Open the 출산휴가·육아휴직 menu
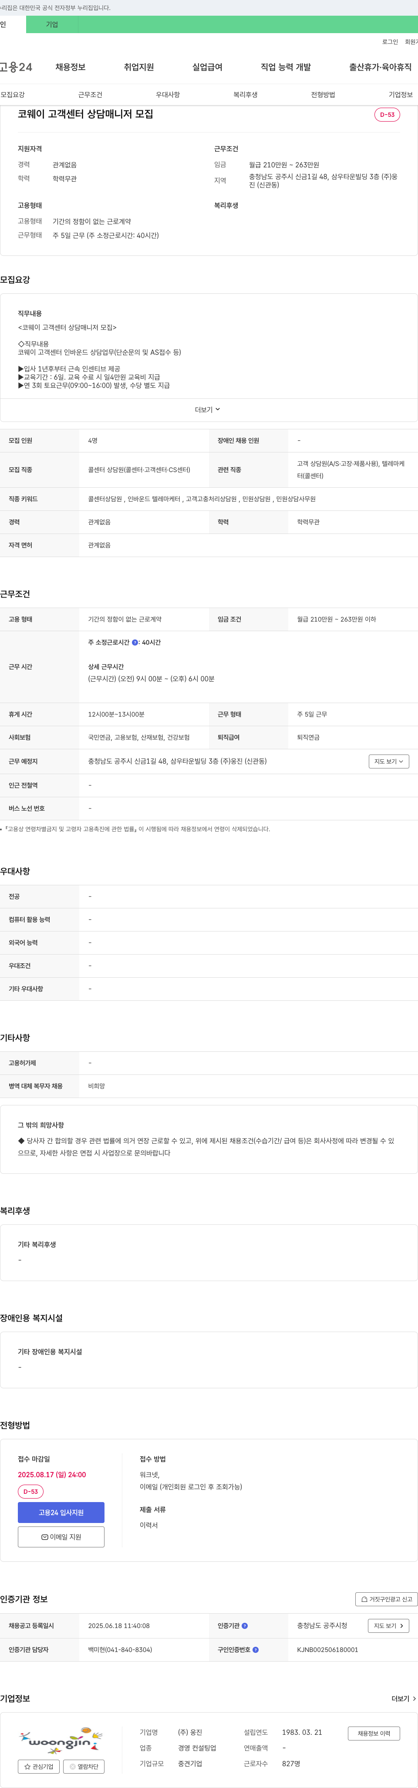418x1788 pixels. [381, 67]
